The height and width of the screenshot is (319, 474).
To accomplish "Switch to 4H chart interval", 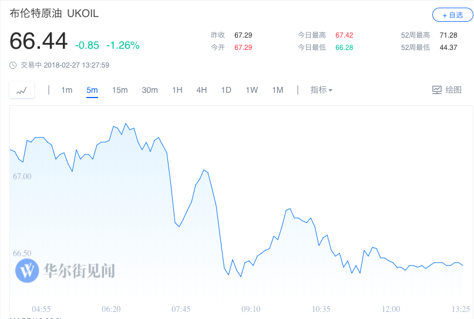I will (201, 90).
